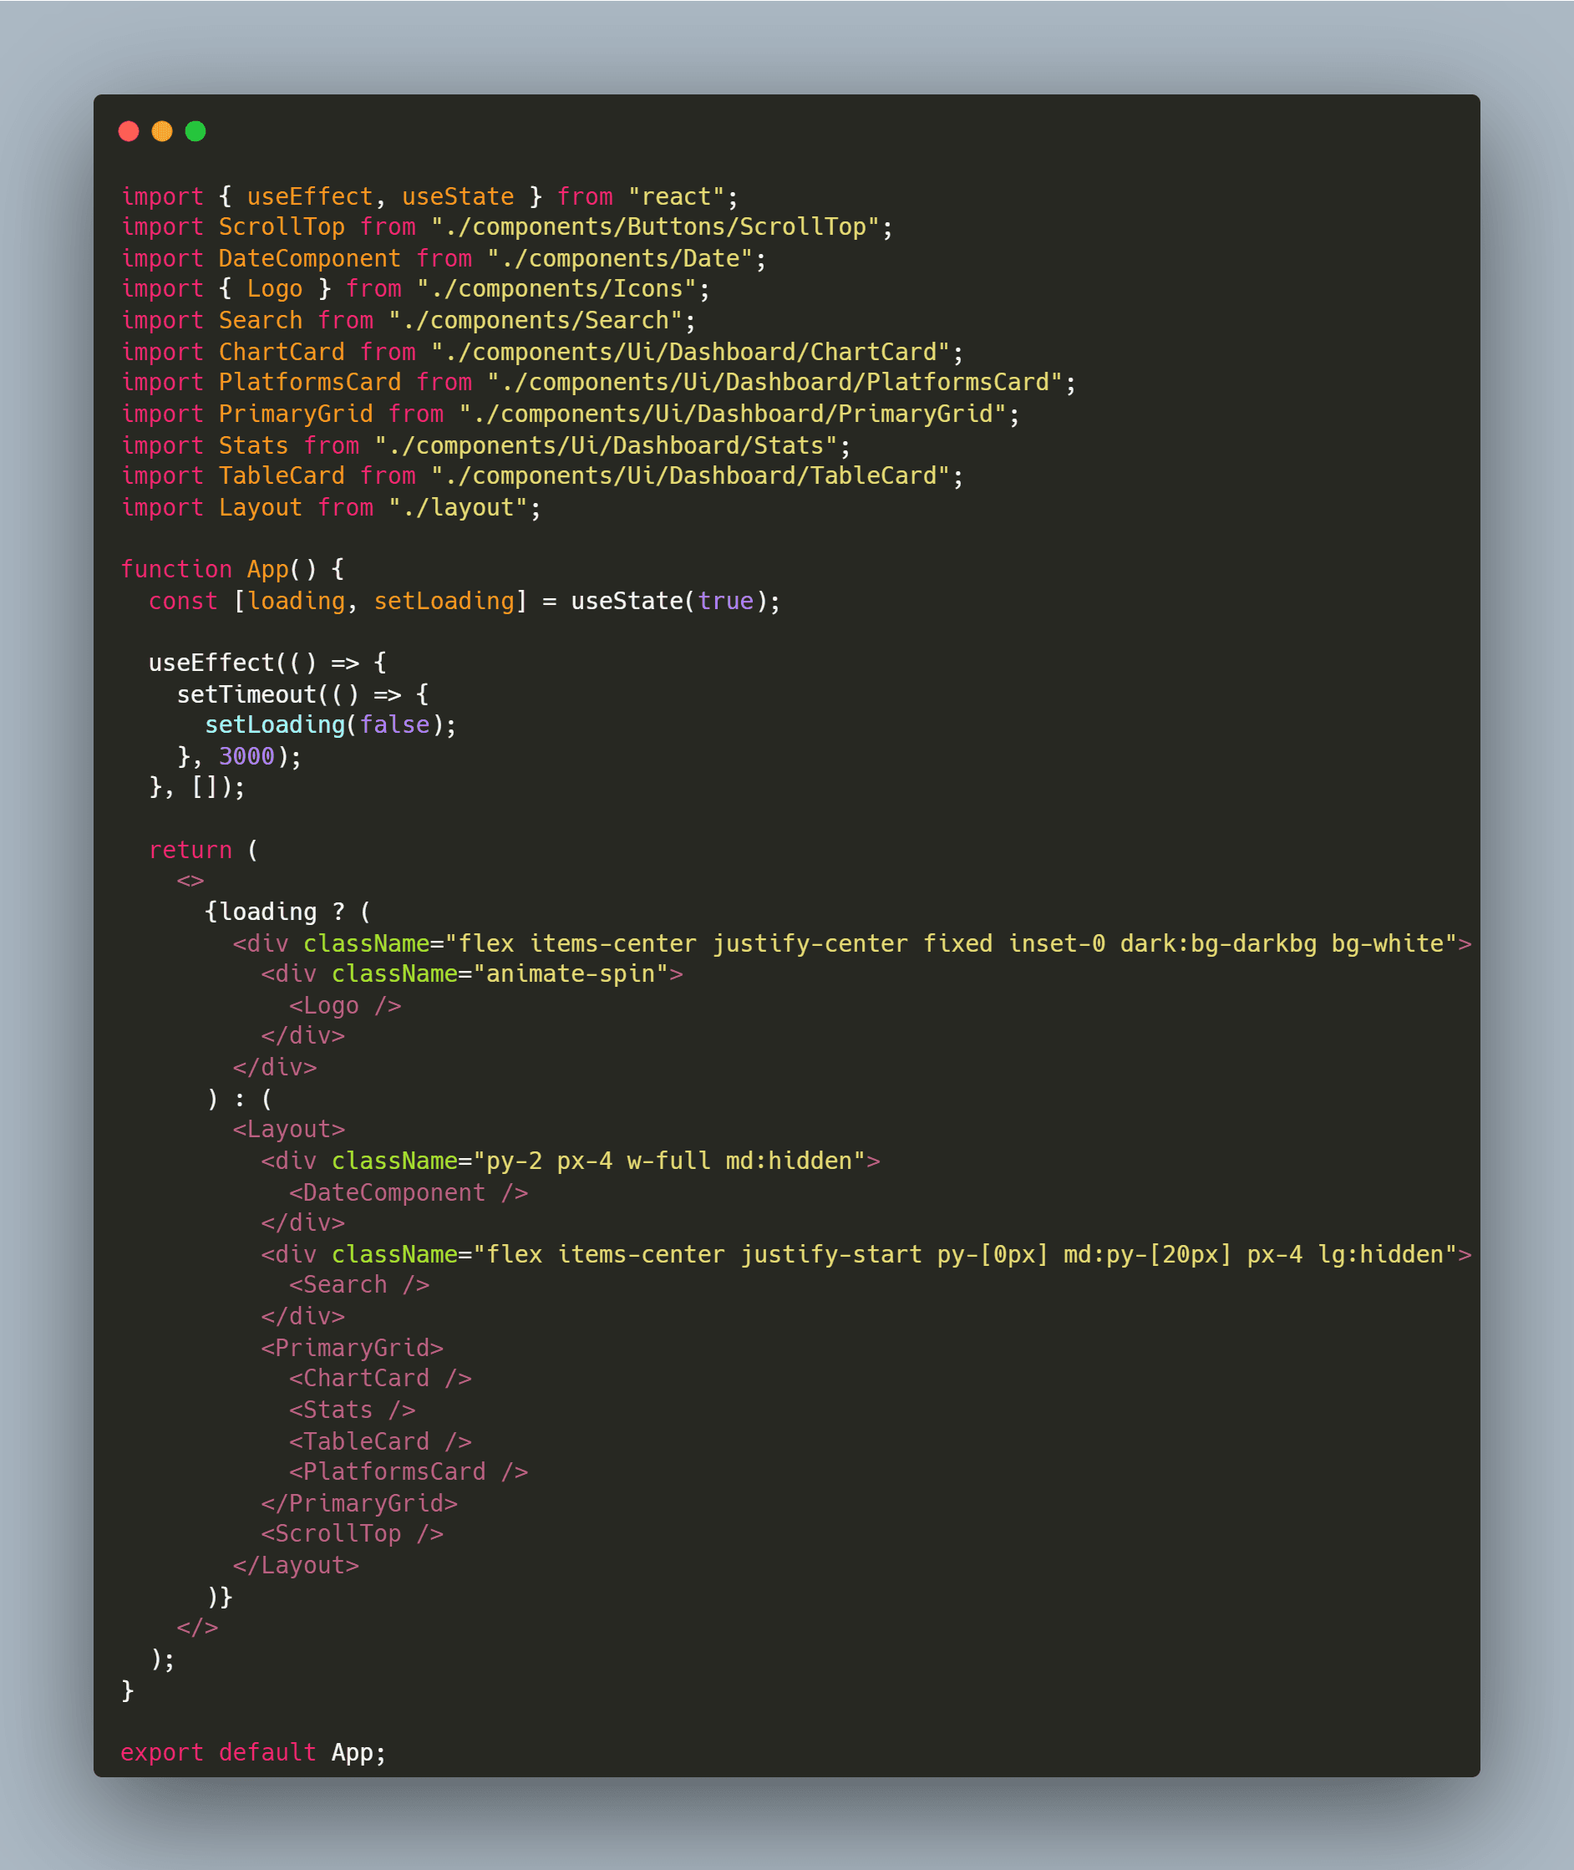
Task: Click the "./components/Ui/Dashboard/ChartCard" path string
Action: pos(691,352)
